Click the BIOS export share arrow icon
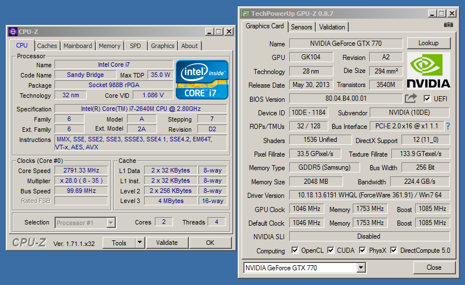 tap(411, 98)
